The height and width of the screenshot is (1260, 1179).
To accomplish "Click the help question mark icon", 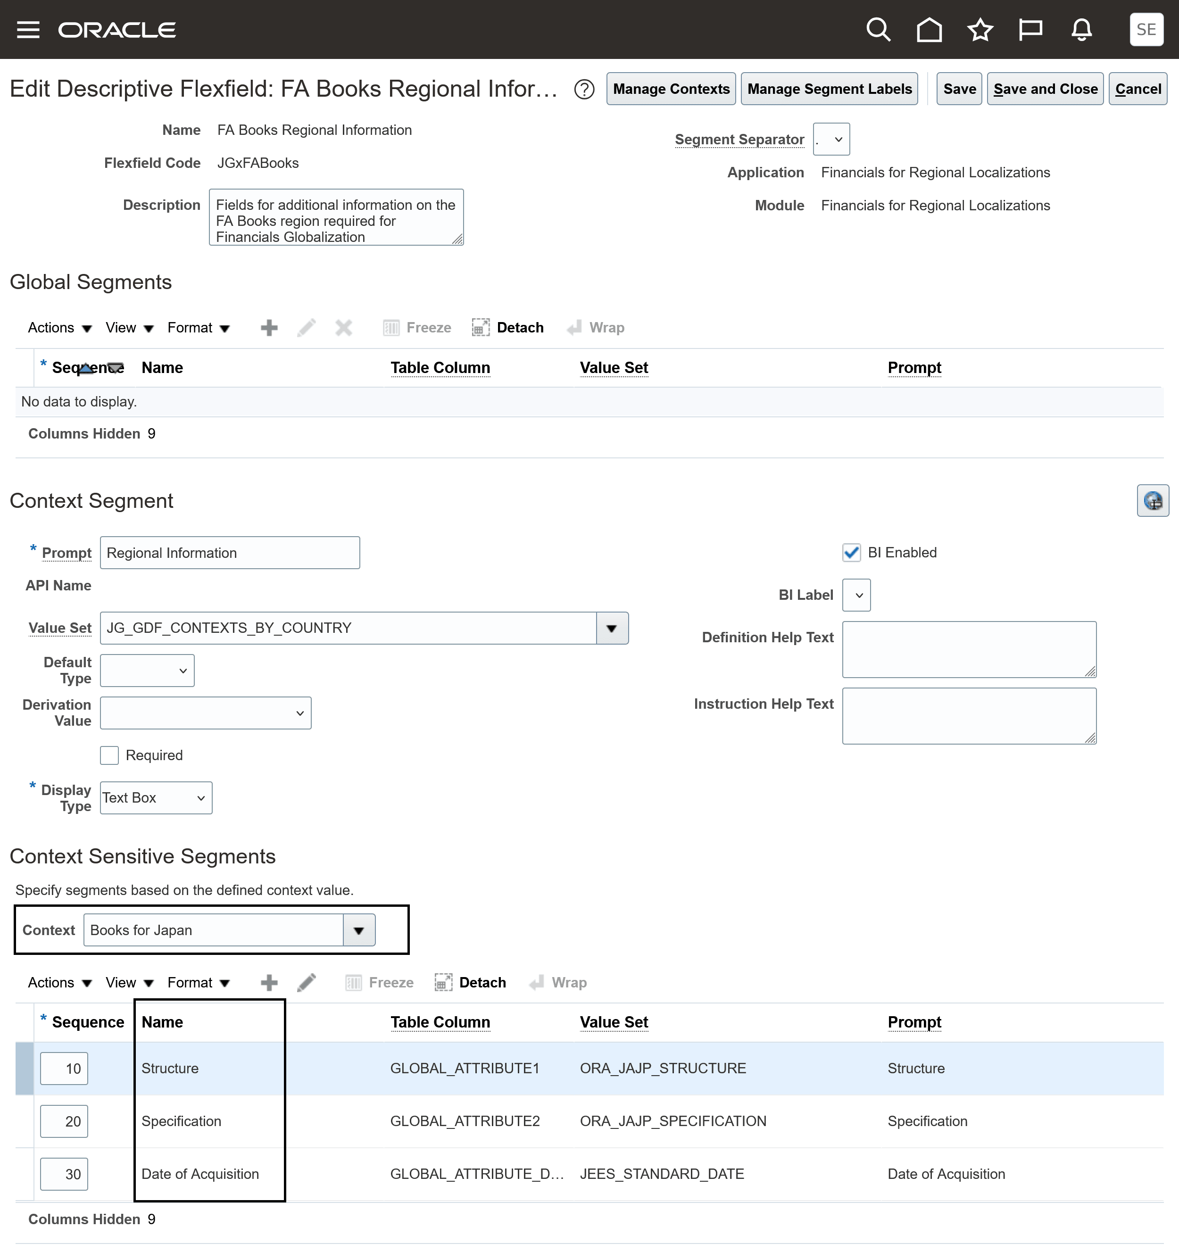I will click(x=584, y=90).
